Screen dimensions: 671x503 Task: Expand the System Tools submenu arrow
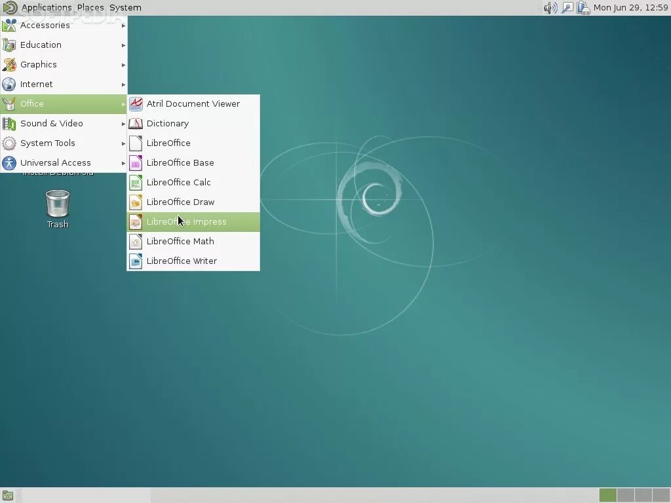pyautogui.click(x=123, y=143)
